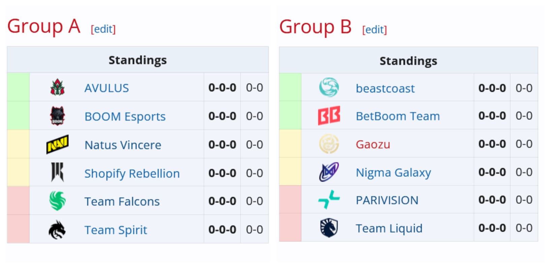Select the Natus Vincere logo

(x=57, y=144)
